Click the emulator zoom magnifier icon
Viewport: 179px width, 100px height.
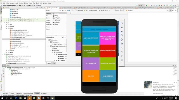click(122, 47)
